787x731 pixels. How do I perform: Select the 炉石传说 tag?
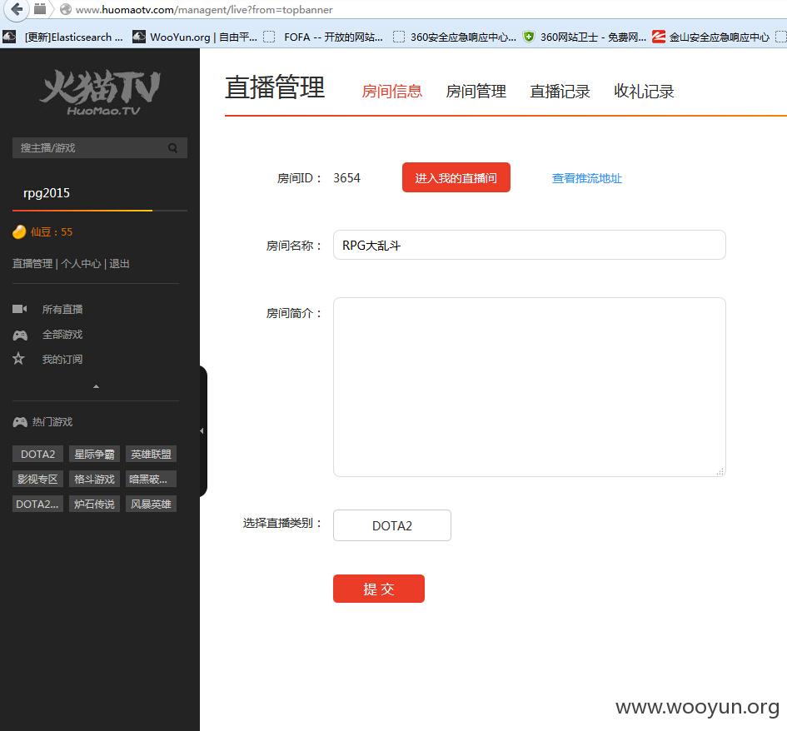(94, 505)
